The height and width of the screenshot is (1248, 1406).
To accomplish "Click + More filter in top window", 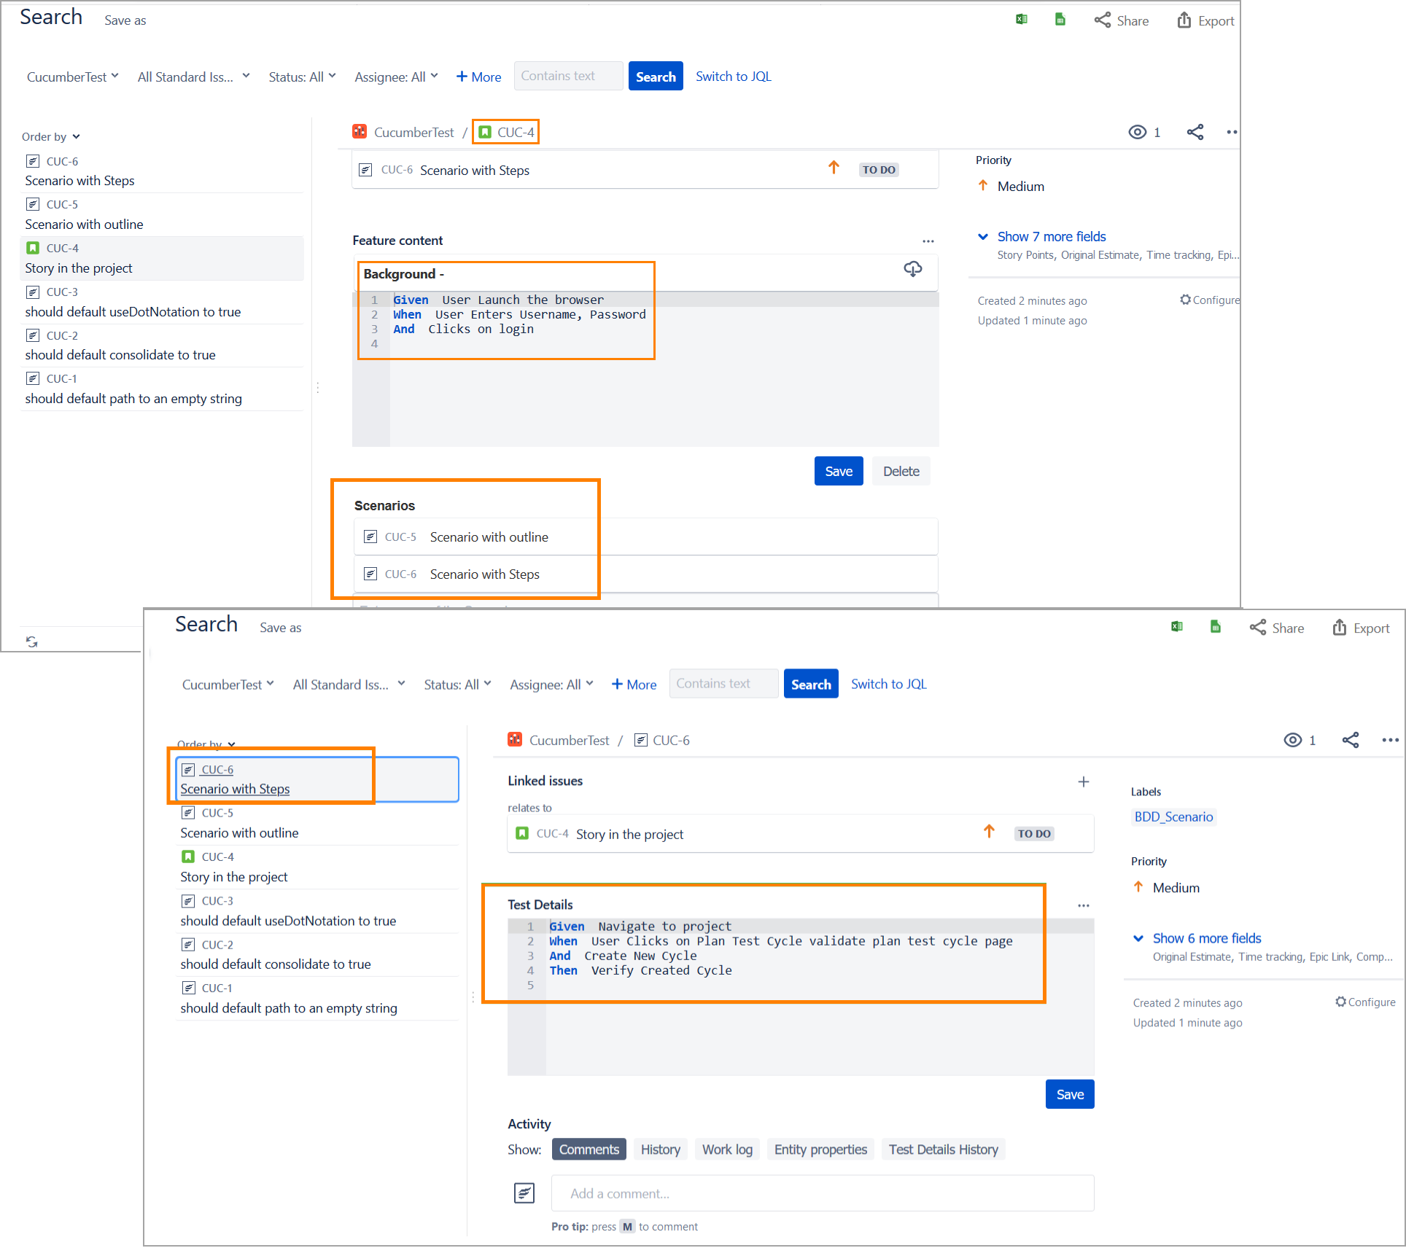I will pos(478,77).
